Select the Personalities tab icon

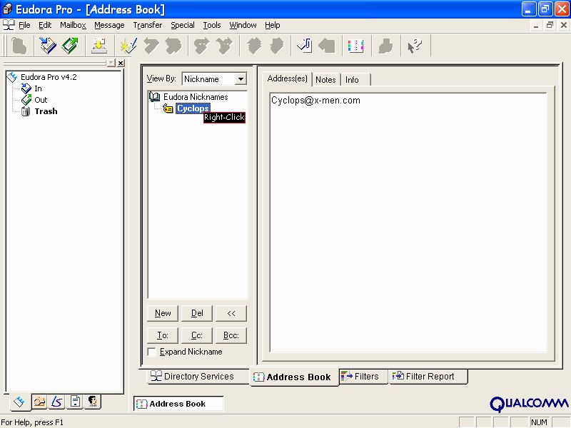(93, 402)
